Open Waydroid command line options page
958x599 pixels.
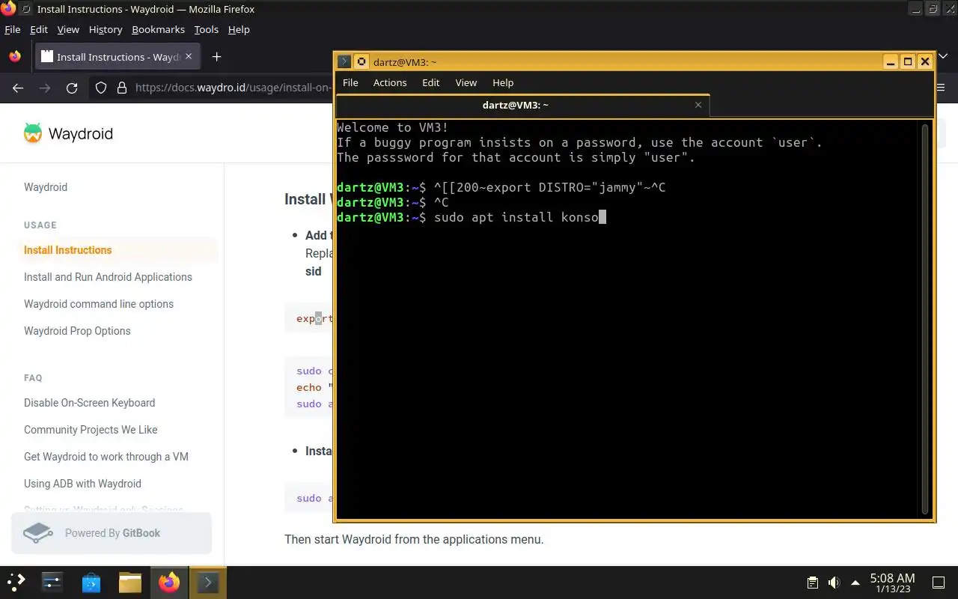coord(99,304)
